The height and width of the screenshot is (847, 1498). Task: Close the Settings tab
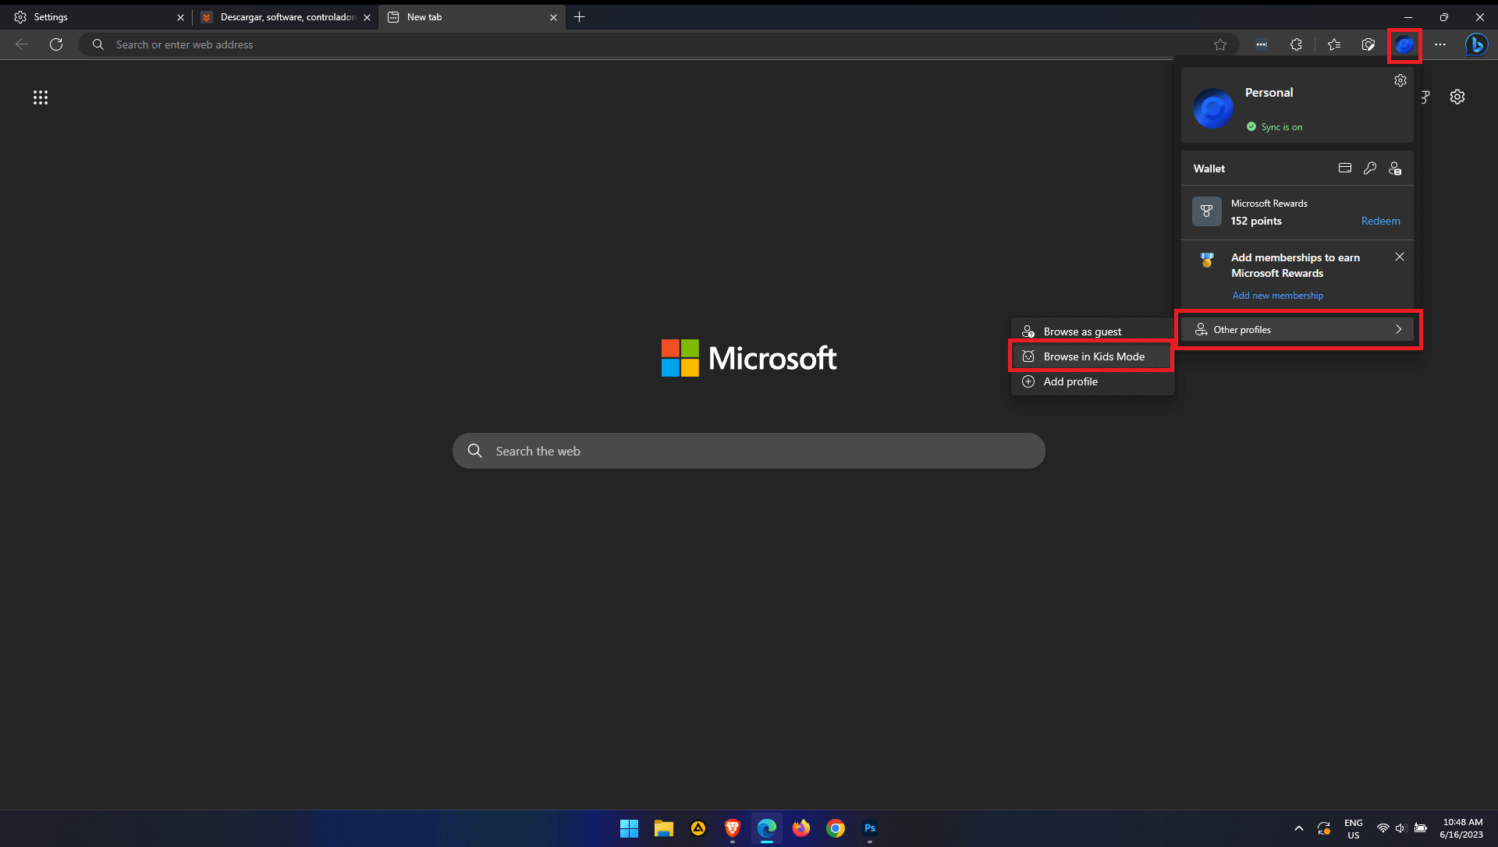pos(180,17)
